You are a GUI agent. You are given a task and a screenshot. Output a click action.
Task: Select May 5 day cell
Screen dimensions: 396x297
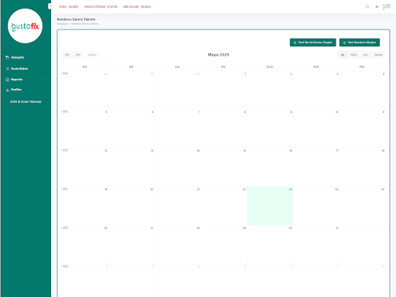point(85,129)
